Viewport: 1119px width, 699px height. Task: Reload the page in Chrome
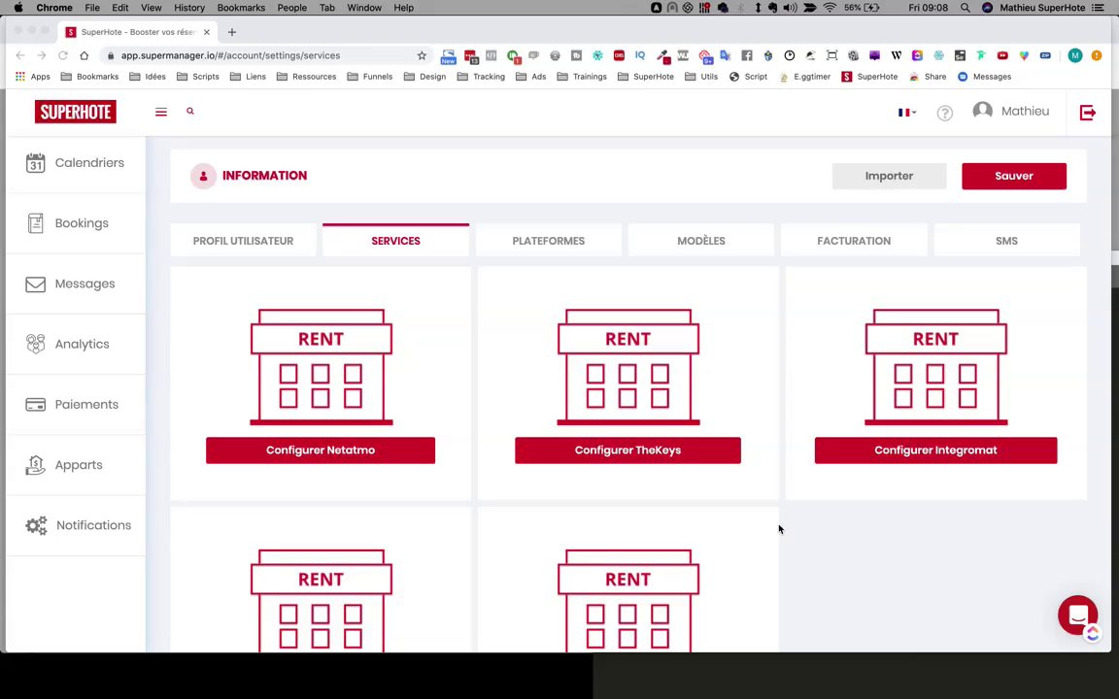pyautogui.click(x=63, y=55)
